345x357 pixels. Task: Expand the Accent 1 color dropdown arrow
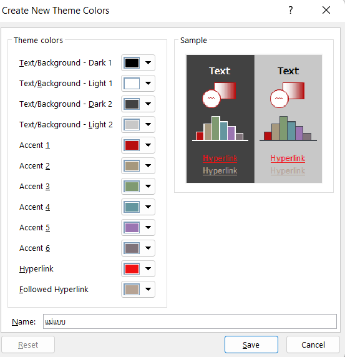coord(148,145)
